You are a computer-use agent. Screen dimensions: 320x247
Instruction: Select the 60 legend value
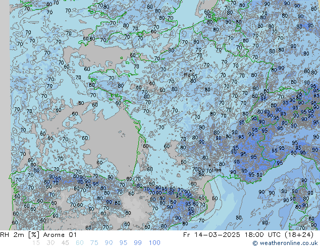click(x=80, y=243)
